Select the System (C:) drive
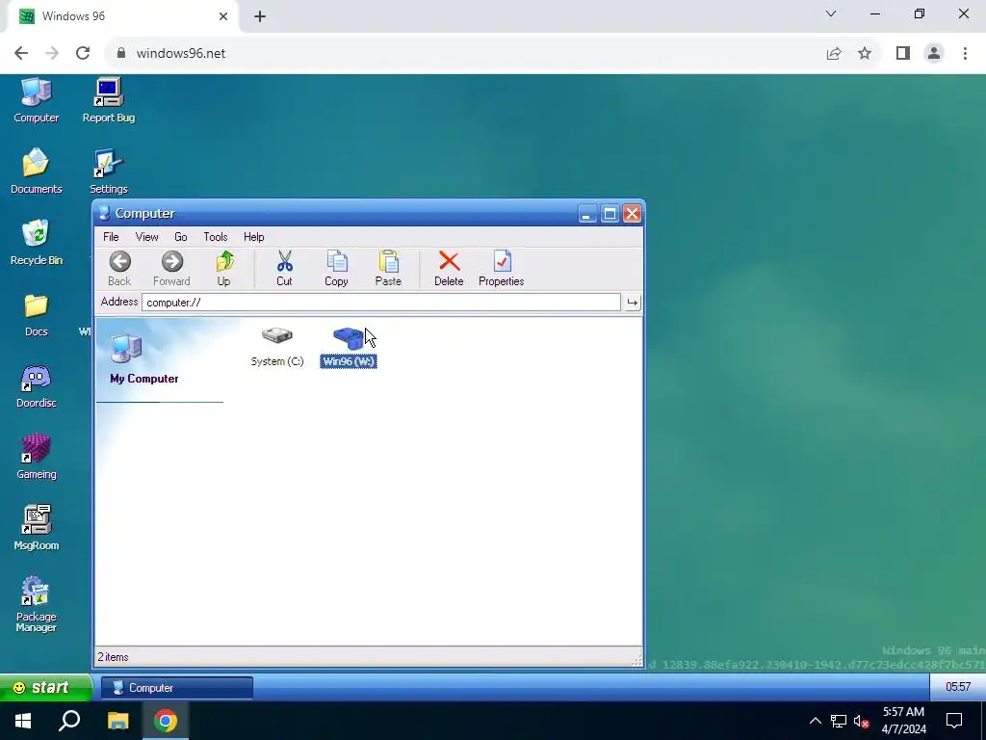The width and height of the screenshot is (986, 740). click(x=277, y=347)
